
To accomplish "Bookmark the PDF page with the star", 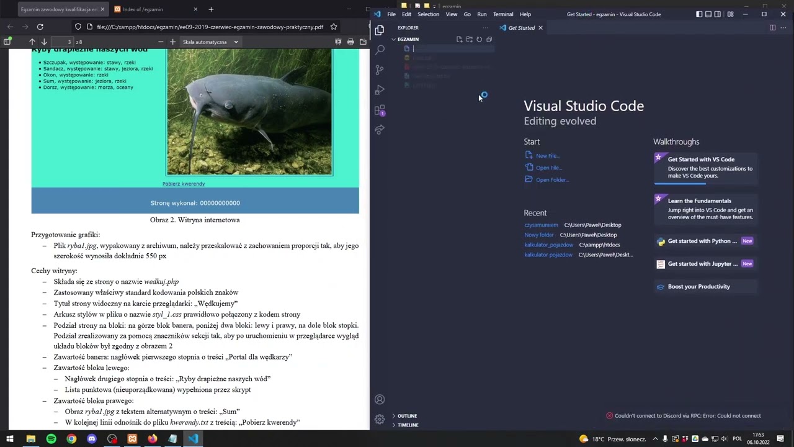I will [x=334, y=27].
